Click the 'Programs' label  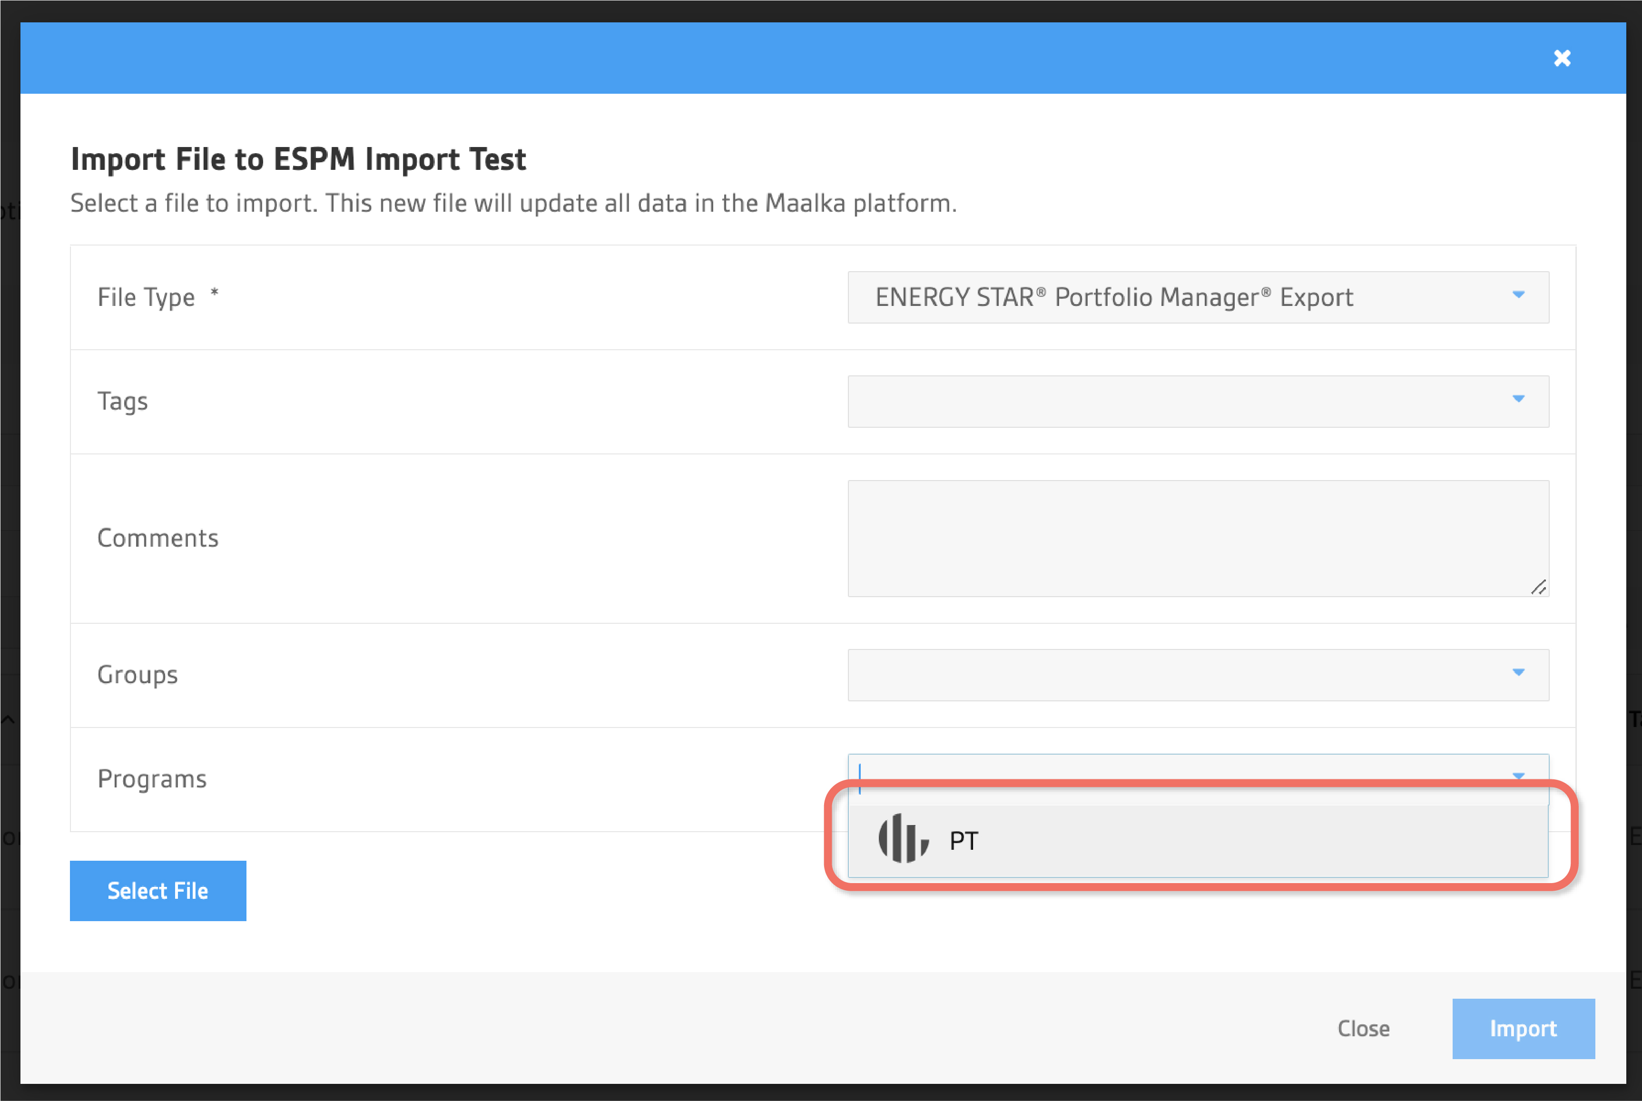point(152,779)
